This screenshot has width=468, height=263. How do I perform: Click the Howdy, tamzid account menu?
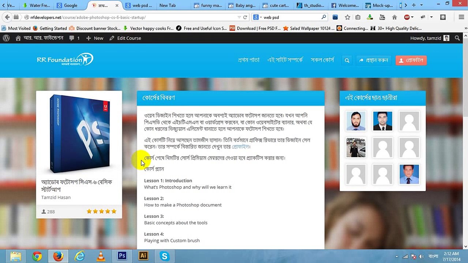[x=430, y=38]
